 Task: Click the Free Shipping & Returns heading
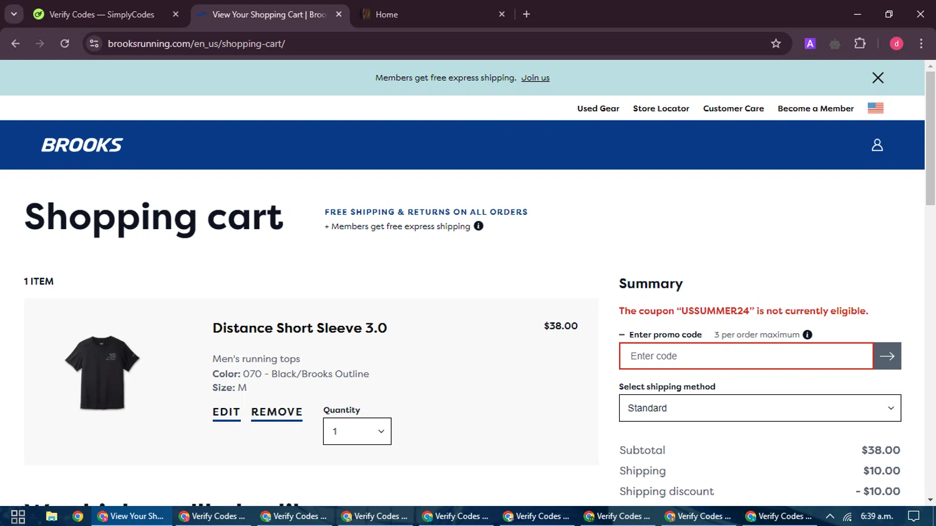(x=426, y=212)
